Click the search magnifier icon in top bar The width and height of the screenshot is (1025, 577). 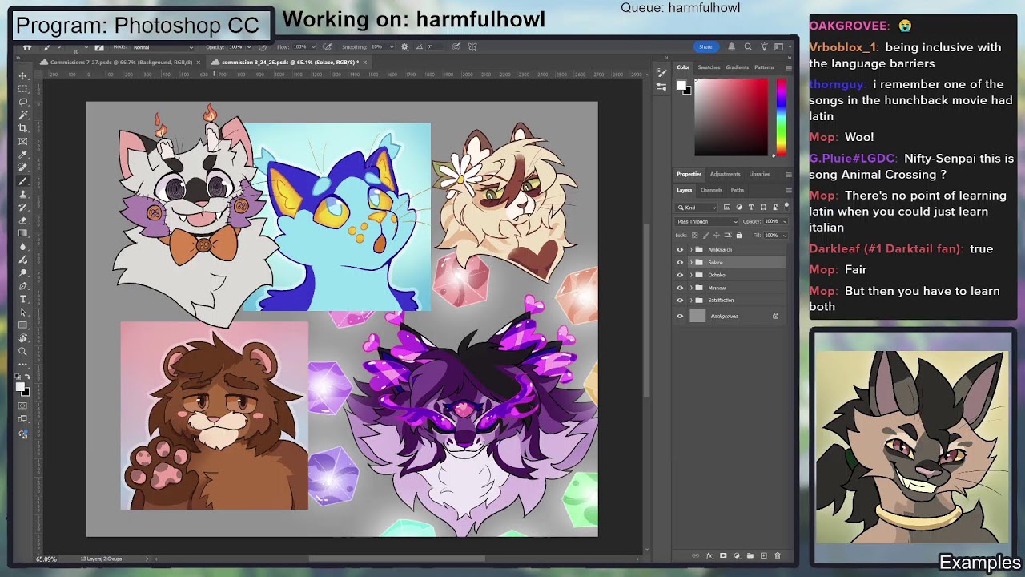(x=748, y=46)
